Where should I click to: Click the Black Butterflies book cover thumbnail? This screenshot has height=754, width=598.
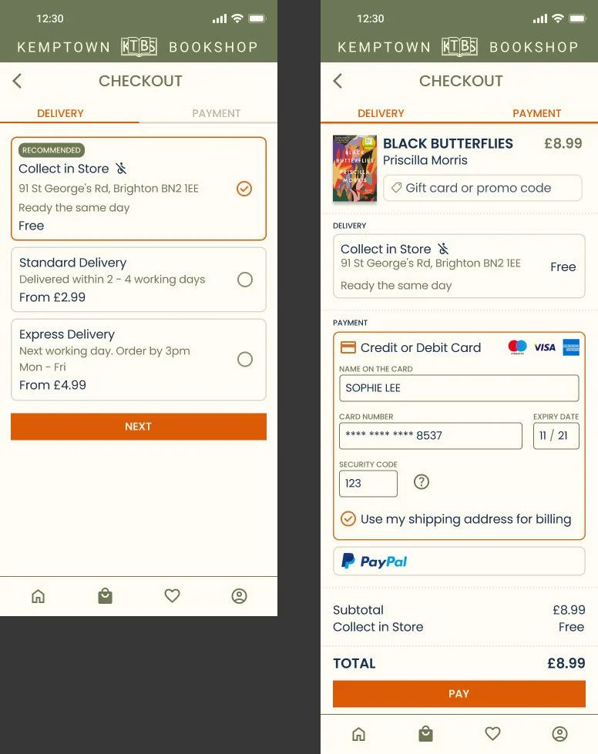click(354, 169)
